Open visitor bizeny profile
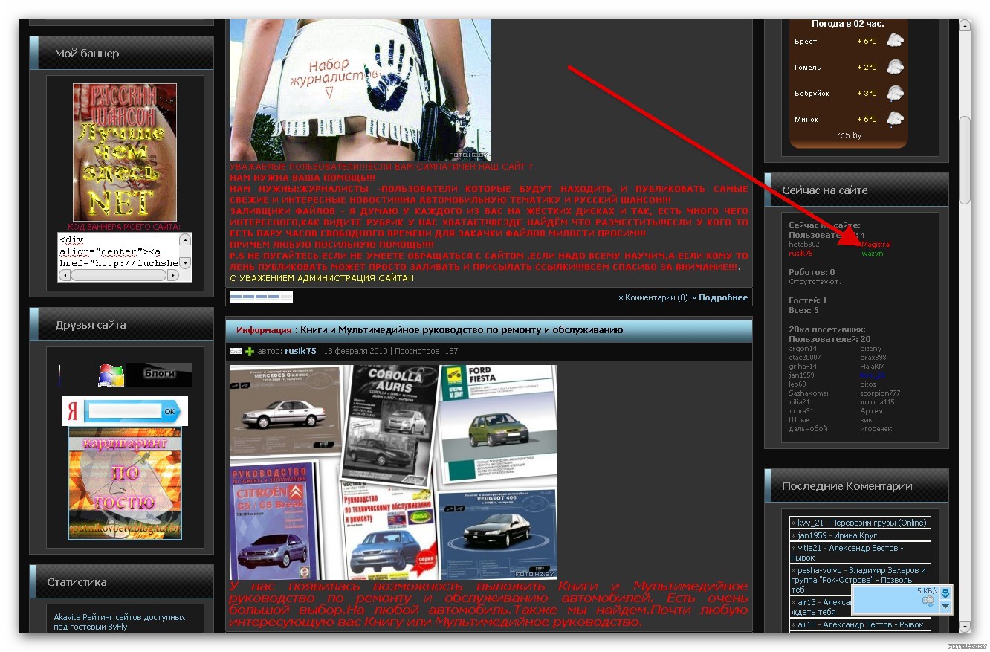Viewport: 990px width, 652px height. point(871,348)
